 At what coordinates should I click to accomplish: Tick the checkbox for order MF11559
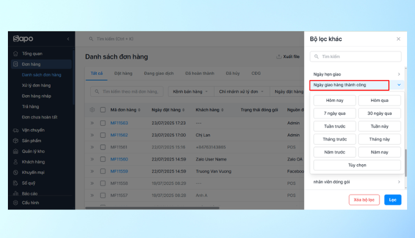(103, 171)
